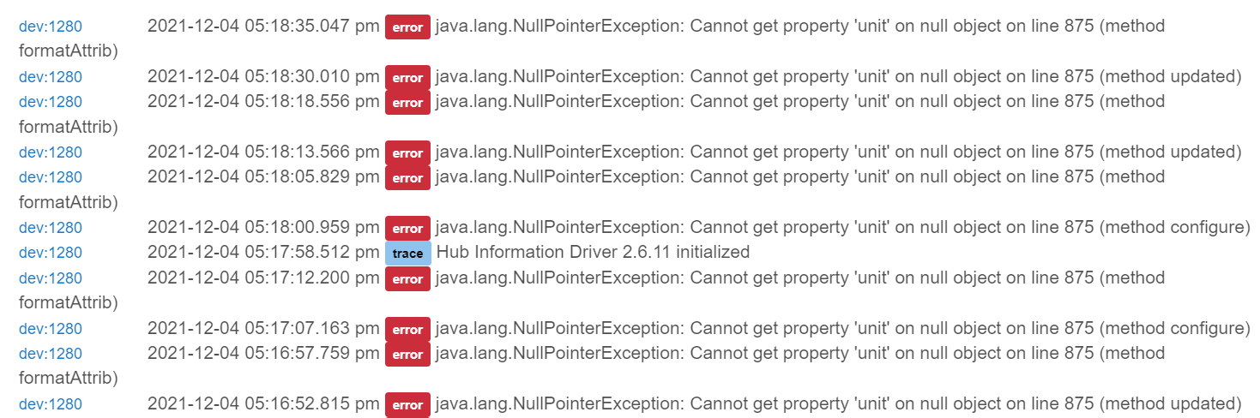Image resolution: width=1260 pixels, height=418 pixels.
Task: Click the Hub Information Driver 2.6.11 initialized message
Action: coord(594,253)
